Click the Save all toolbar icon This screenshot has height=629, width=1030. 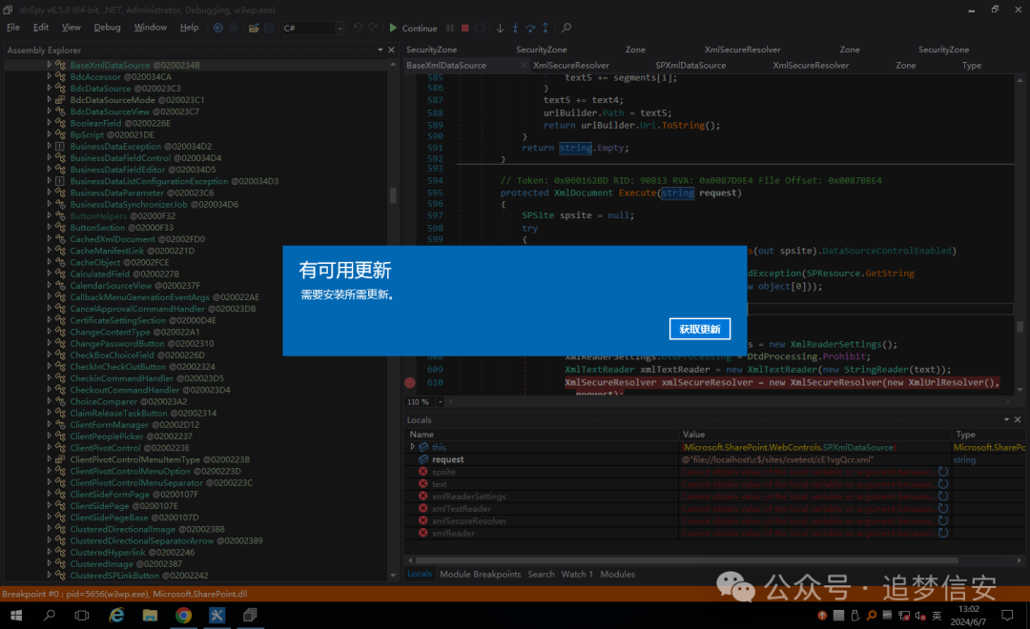click(269, 28)
